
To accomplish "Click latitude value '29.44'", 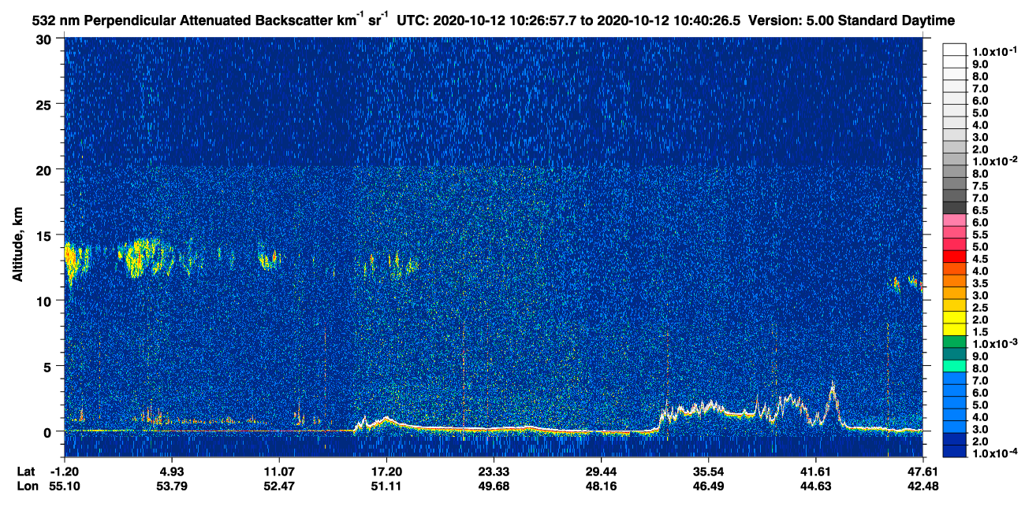I will 601,471.
